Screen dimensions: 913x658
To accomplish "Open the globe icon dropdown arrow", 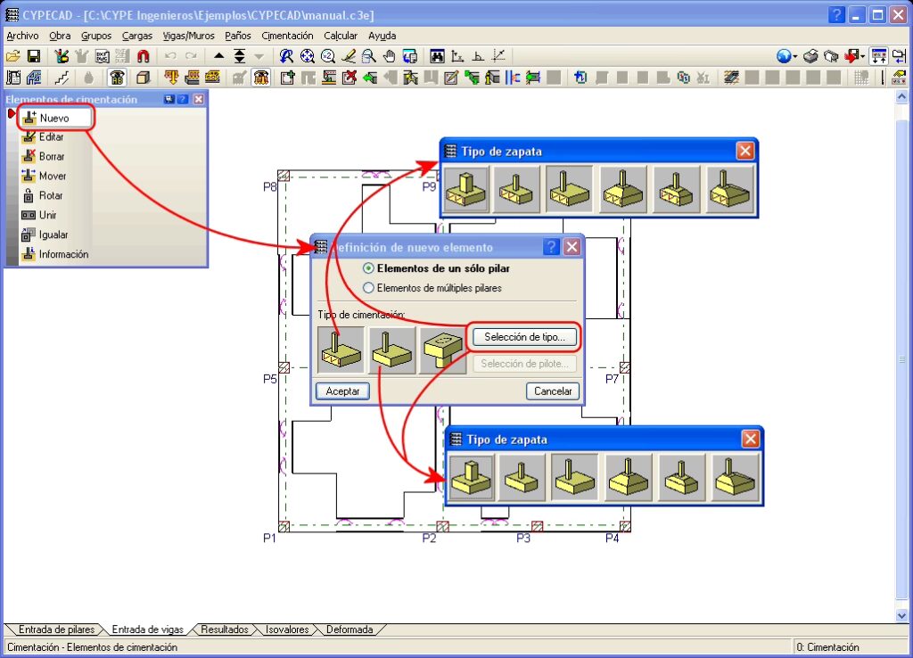I will point(795,57).
